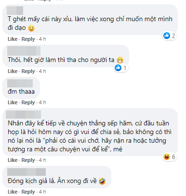The image size is (186, 196).
Task: Reply to the "Thôi, hết giờ làm" comment
Action: click(x=28, y=71)
